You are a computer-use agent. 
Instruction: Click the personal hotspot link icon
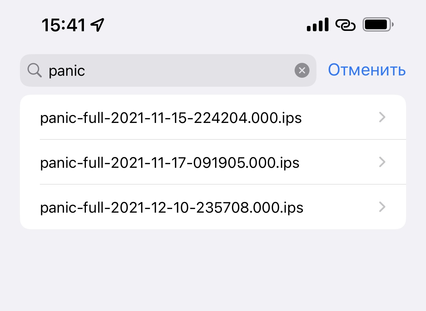[x=345, y=25]
